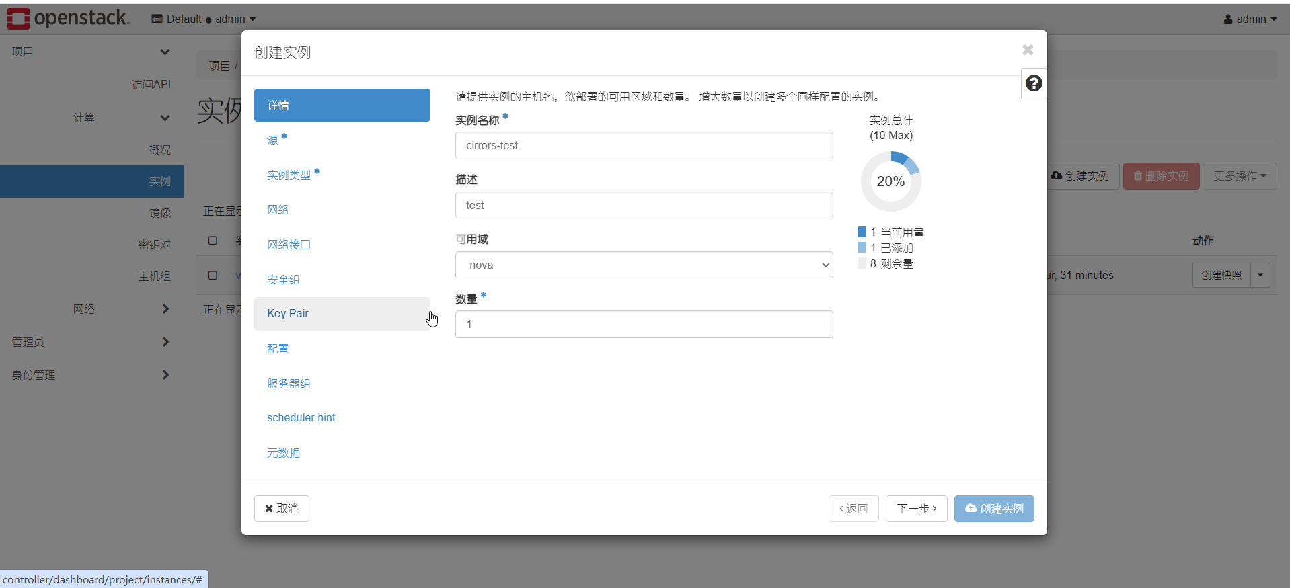Switch to the 服务器组 wizard step
The width and height of the screenshot is (1290, 588).
click(342, 384)
